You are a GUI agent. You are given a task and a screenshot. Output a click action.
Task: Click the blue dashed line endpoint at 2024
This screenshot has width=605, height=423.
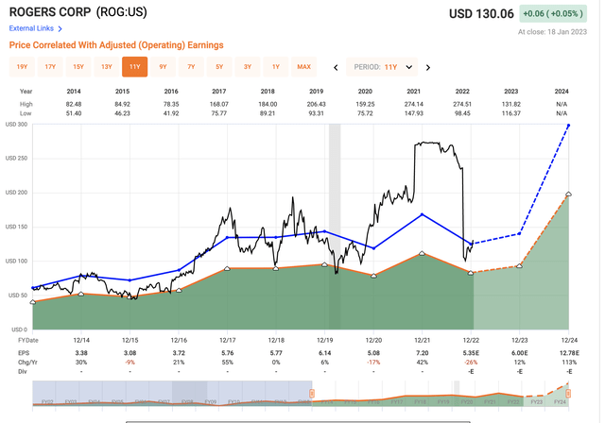click(568, 126)
